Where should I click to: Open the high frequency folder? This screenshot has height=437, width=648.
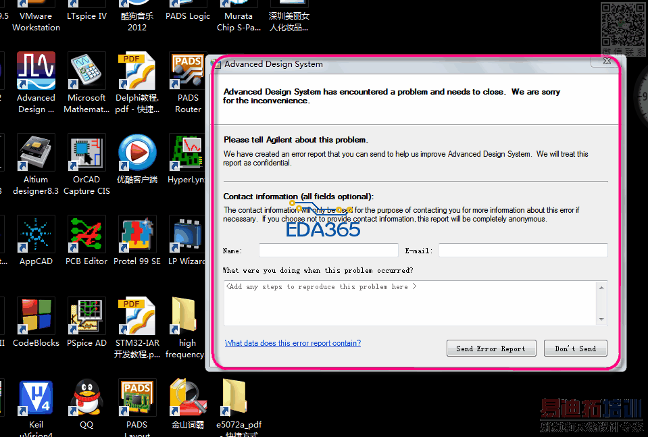[x=185, y=328]
